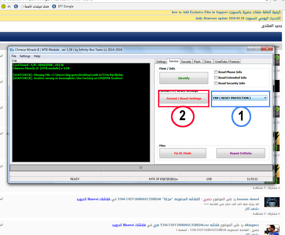The width and height of the screenshot is (285, 235).
Task: Open 'how to Add Exclusive Files in Support' link
Action: 226,12
